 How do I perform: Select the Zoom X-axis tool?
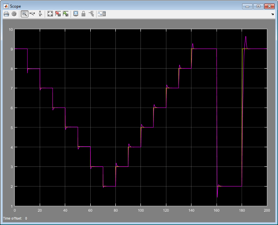pyautogui.click(x=32, y=14)
